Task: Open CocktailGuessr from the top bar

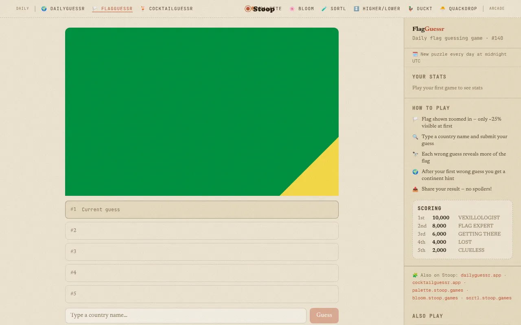Action: click(x=166, y=9)
